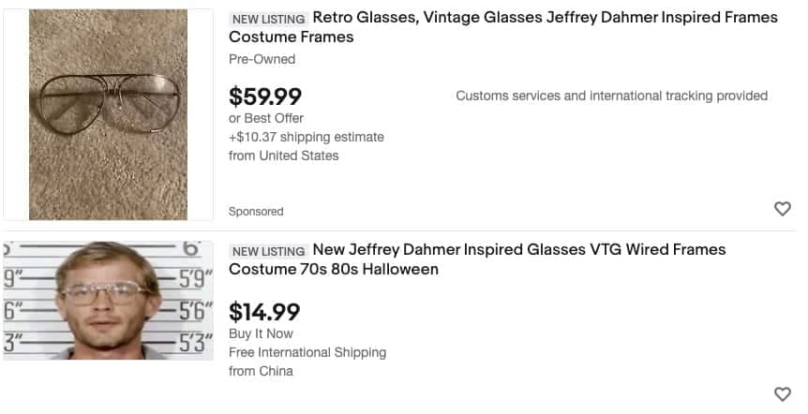
Task: Click the "from United States" location text
Action: pos(283,155)
